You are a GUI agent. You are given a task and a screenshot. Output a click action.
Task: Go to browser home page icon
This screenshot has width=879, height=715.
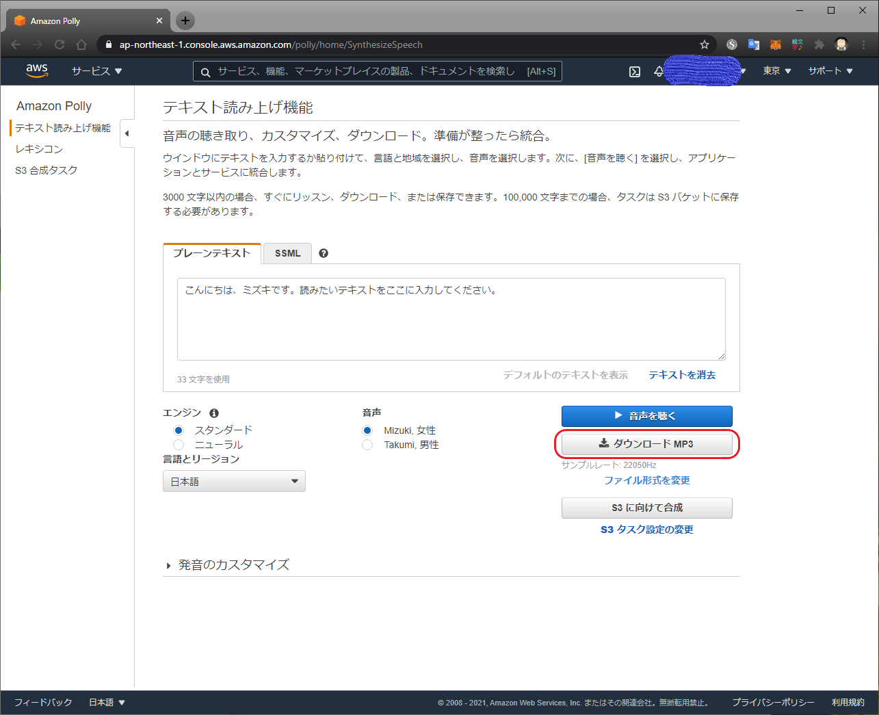81,44
